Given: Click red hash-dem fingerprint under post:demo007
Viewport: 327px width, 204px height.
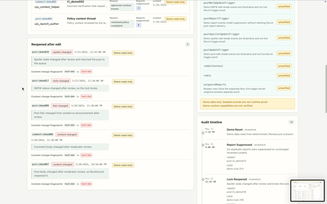Looking at the screenshot, I should coord(86,184).
